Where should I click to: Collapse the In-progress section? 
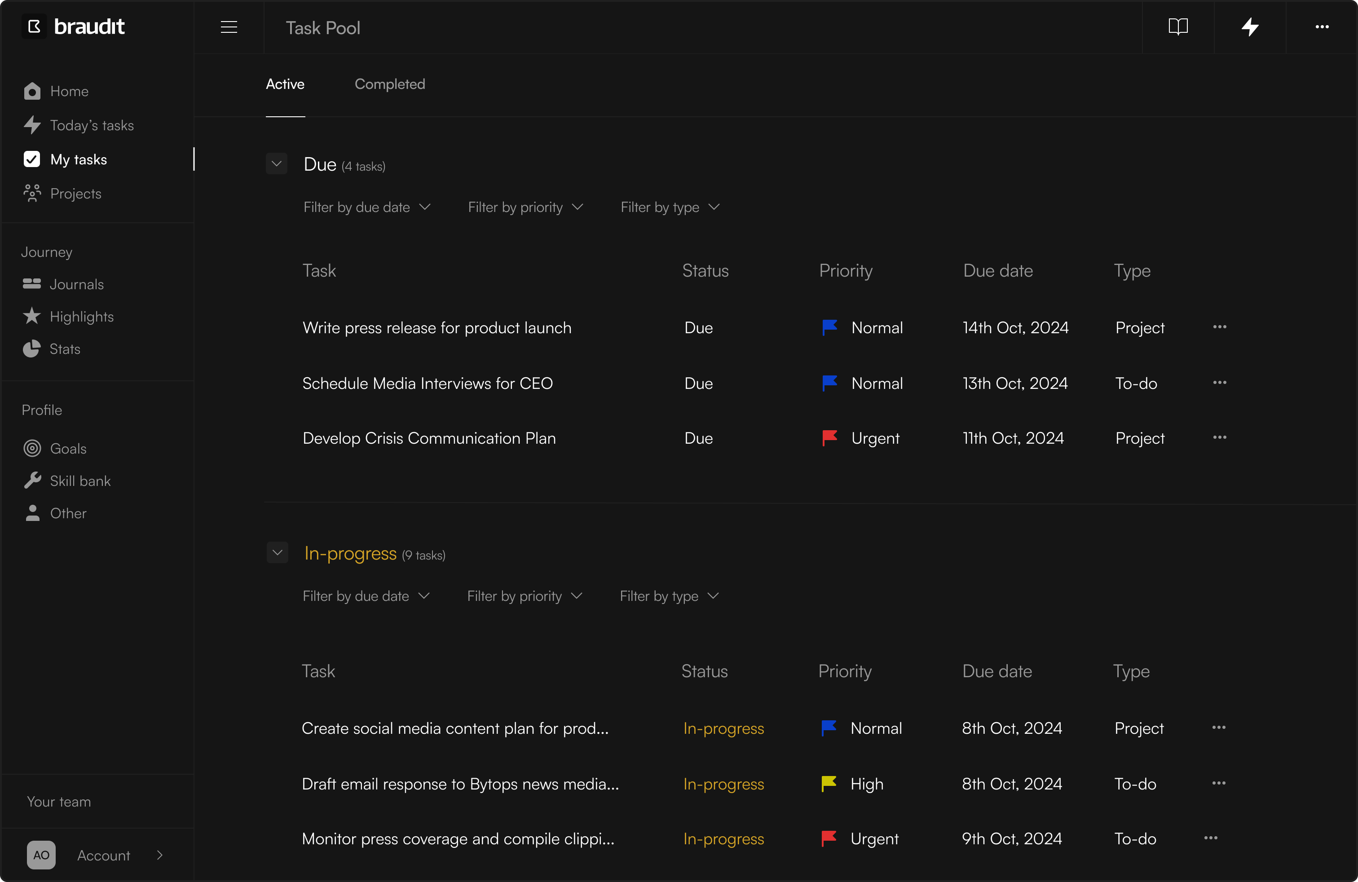click(278, 553)
